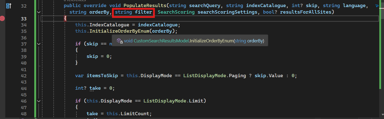Click indexCatalogue value assigned on line 34

point(158,25)
